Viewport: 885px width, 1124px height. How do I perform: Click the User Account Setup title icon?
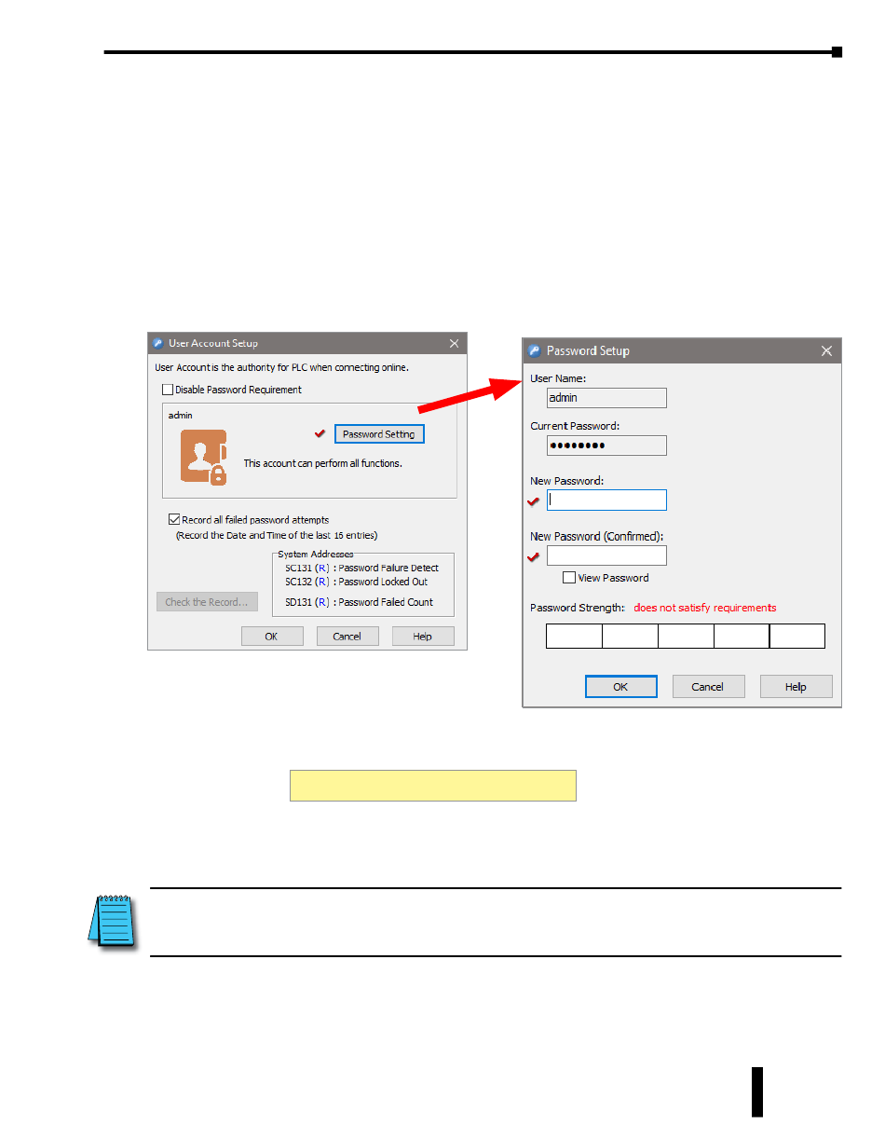point(158,343)
